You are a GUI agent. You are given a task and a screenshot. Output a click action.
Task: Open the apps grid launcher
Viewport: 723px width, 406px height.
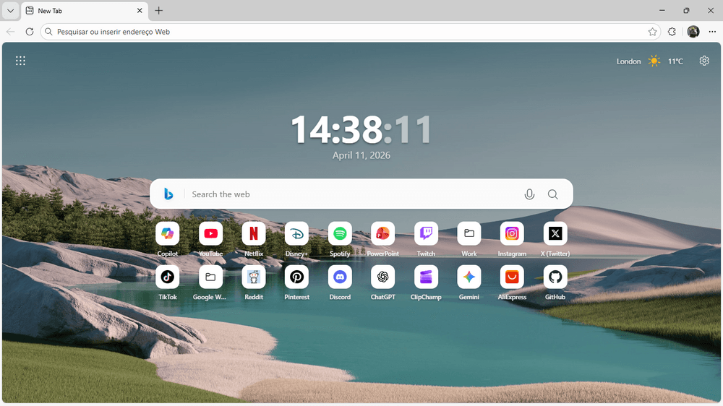pos(20,61)
